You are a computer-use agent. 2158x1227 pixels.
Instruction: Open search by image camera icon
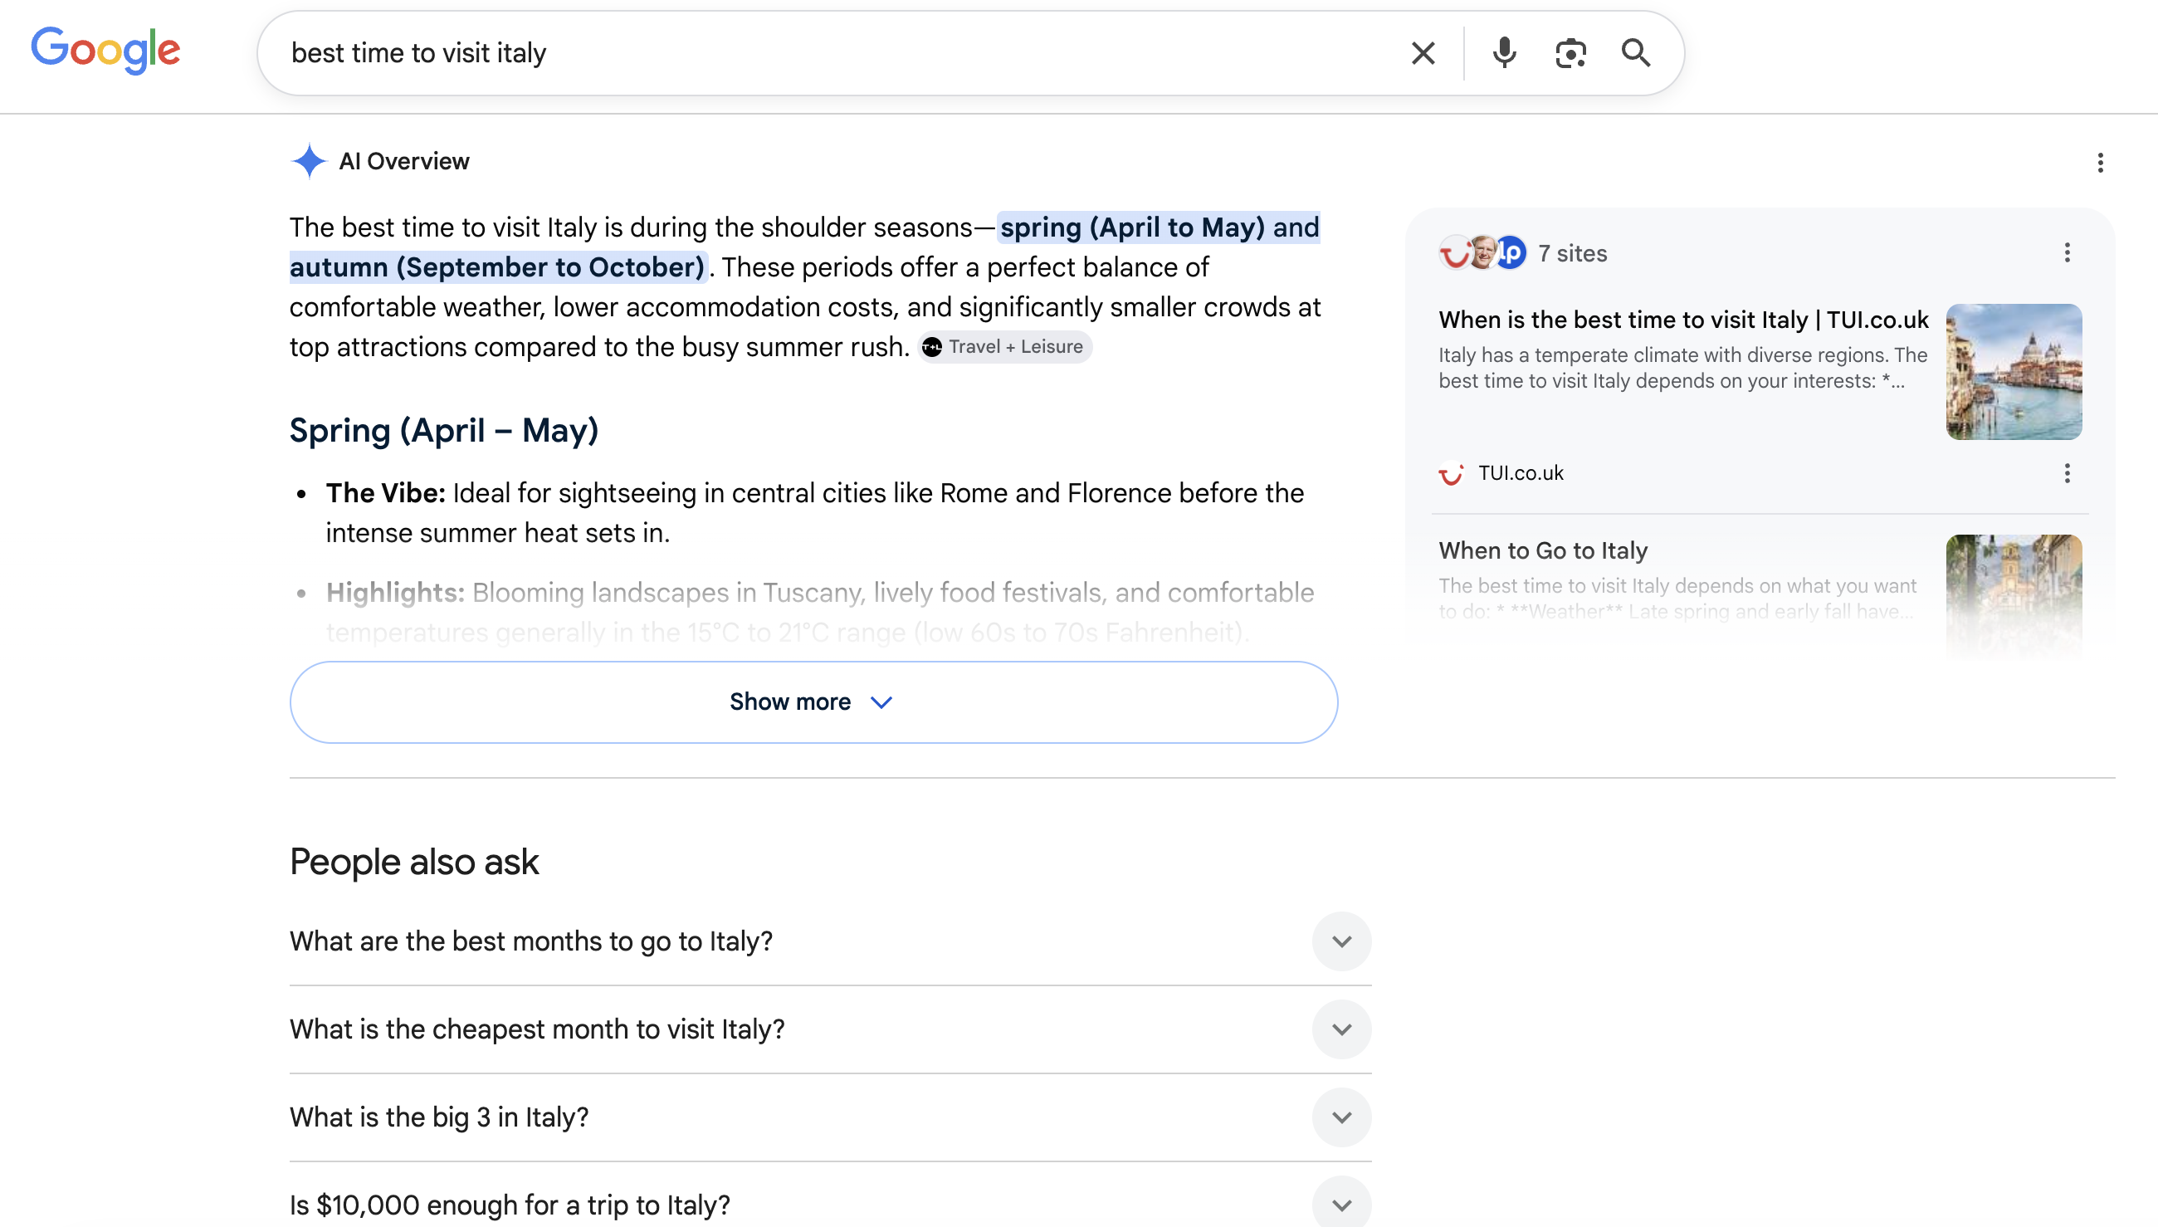click(1570, 53)
